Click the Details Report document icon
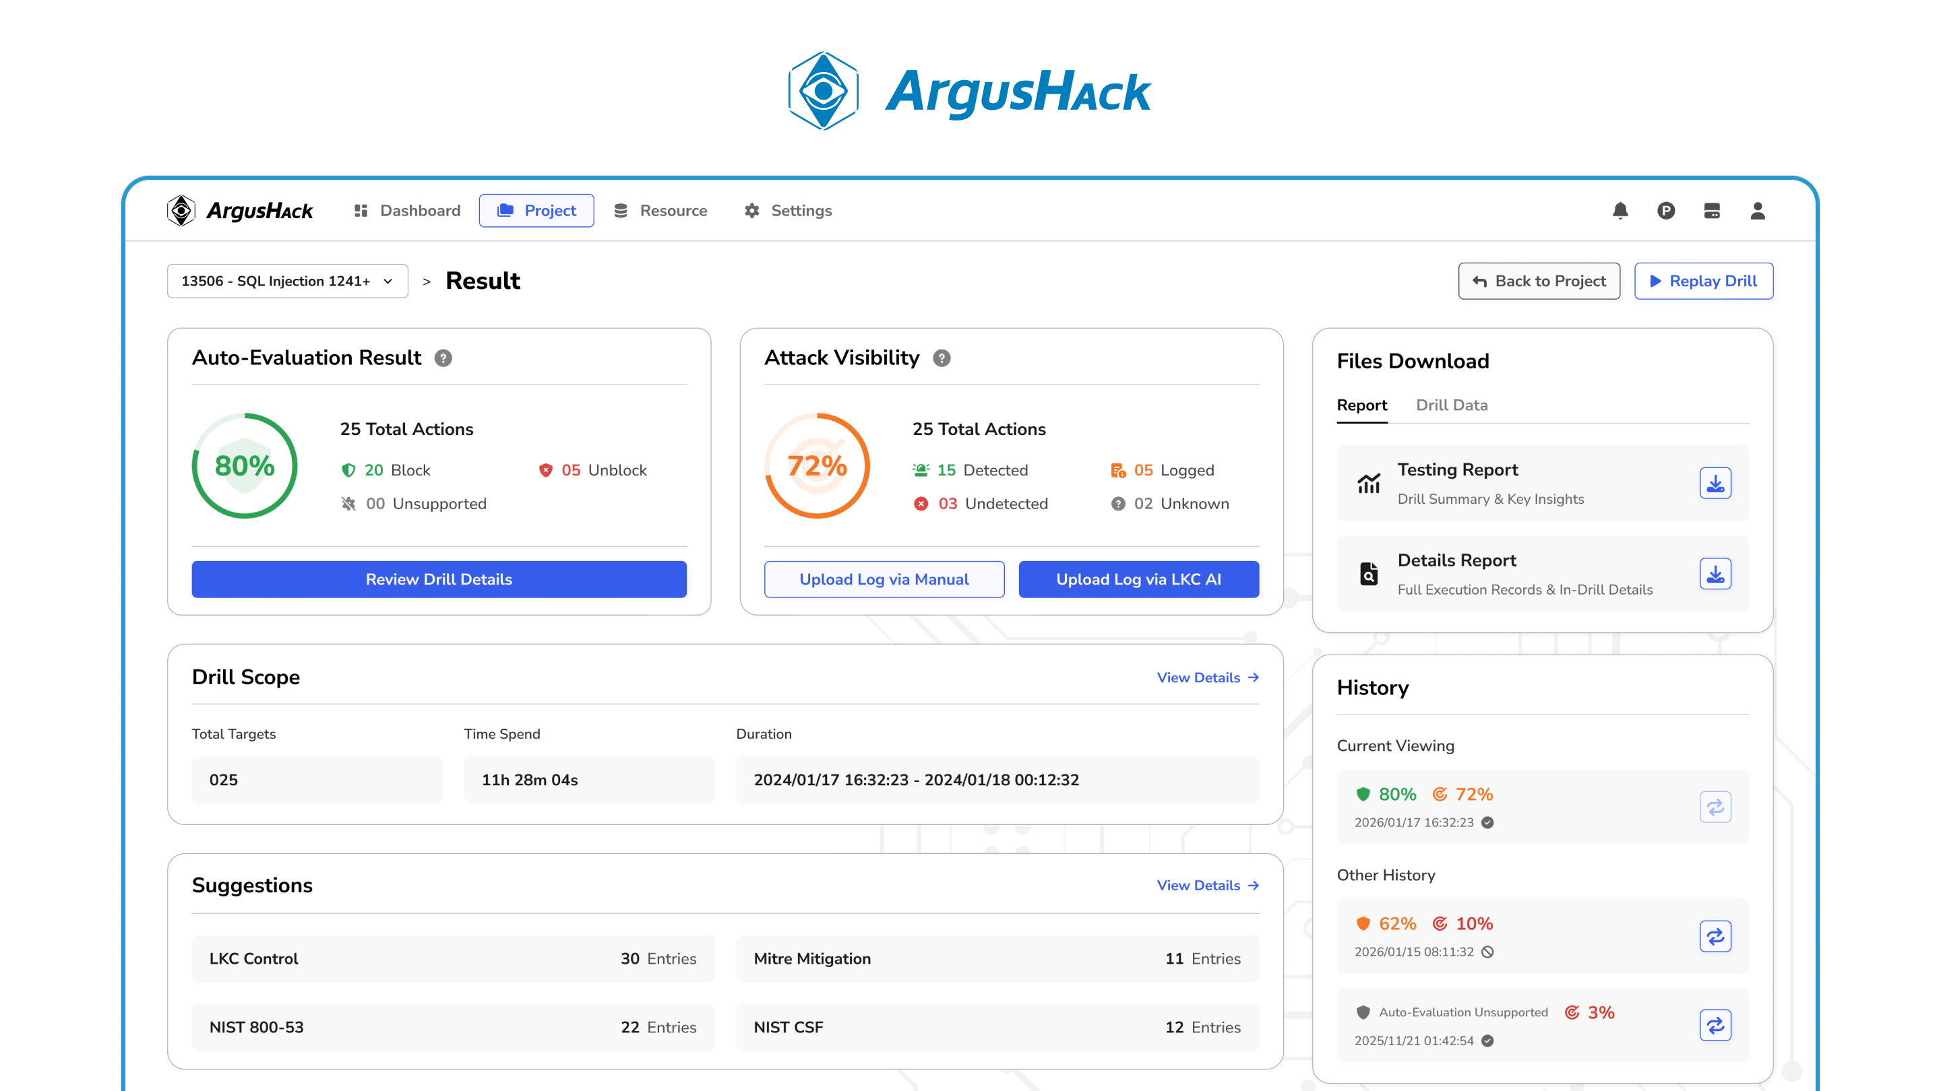This screenshot has width=1941, height=1091. [1368, 574]
